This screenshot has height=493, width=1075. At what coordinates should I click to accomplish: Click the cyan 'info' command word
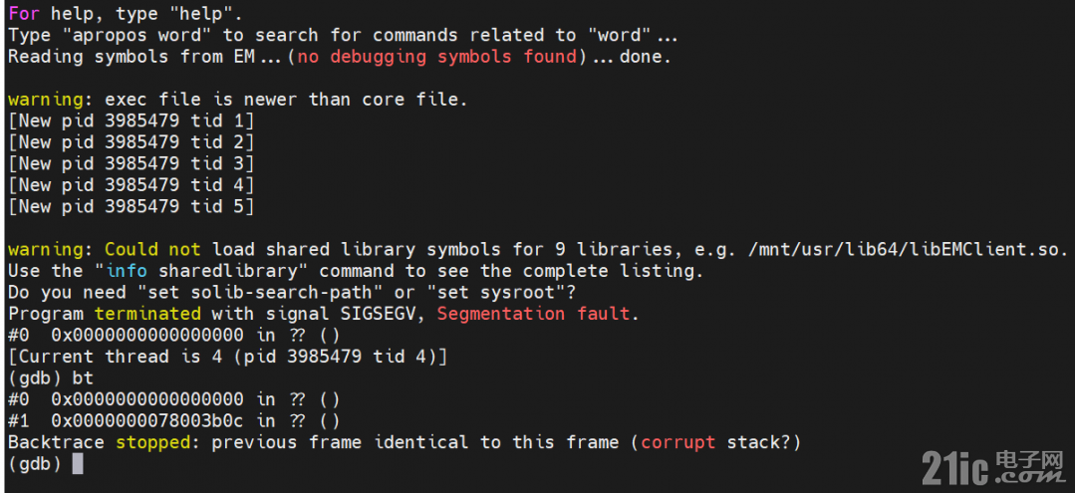pos(127,270)
